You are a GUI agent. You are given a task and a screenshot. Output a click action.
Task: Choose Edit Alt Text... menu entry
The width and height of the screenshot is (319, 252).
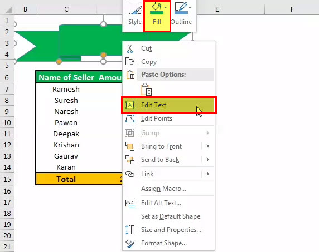pos(168,203)
